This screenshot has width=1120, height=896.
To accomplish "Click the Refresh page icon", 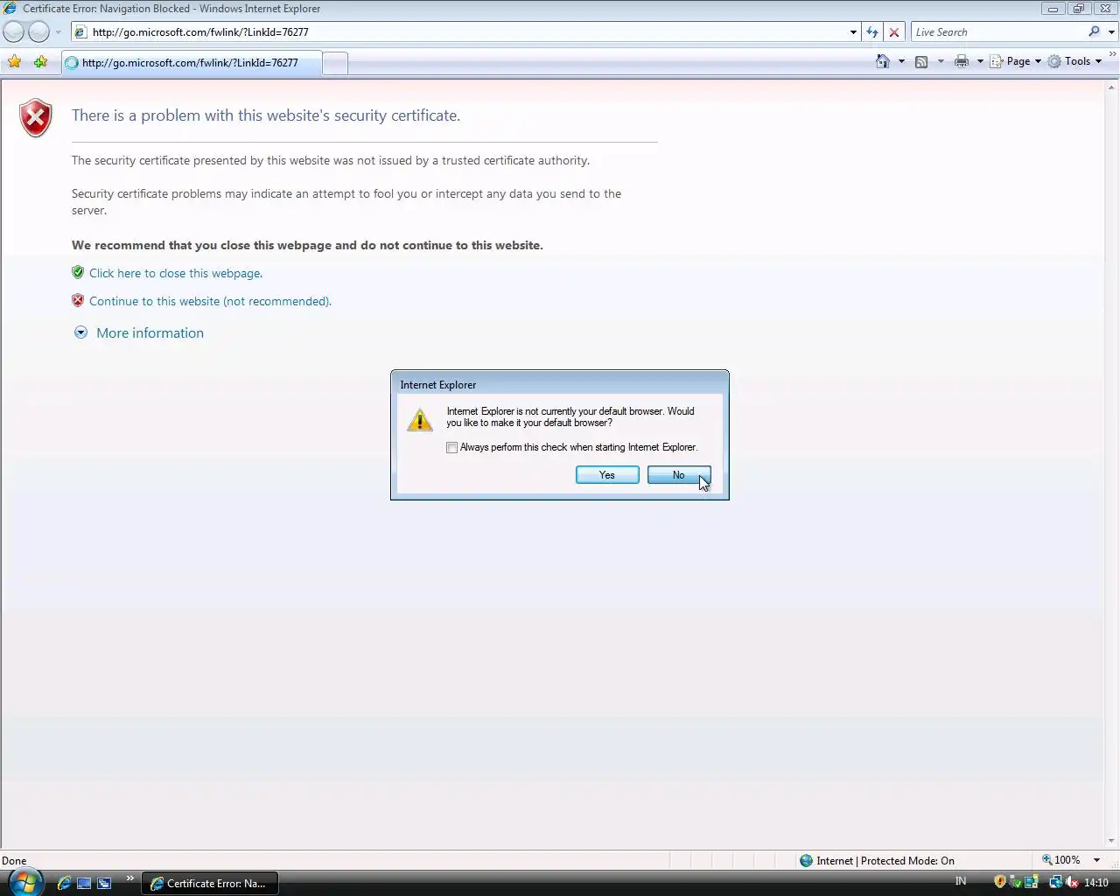I will coord(872,32).
